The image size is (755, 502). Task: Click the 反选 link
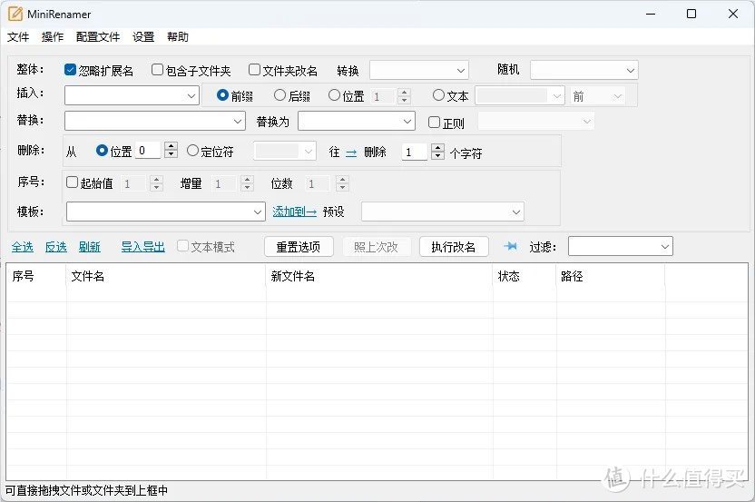click(x=56, y=247)
